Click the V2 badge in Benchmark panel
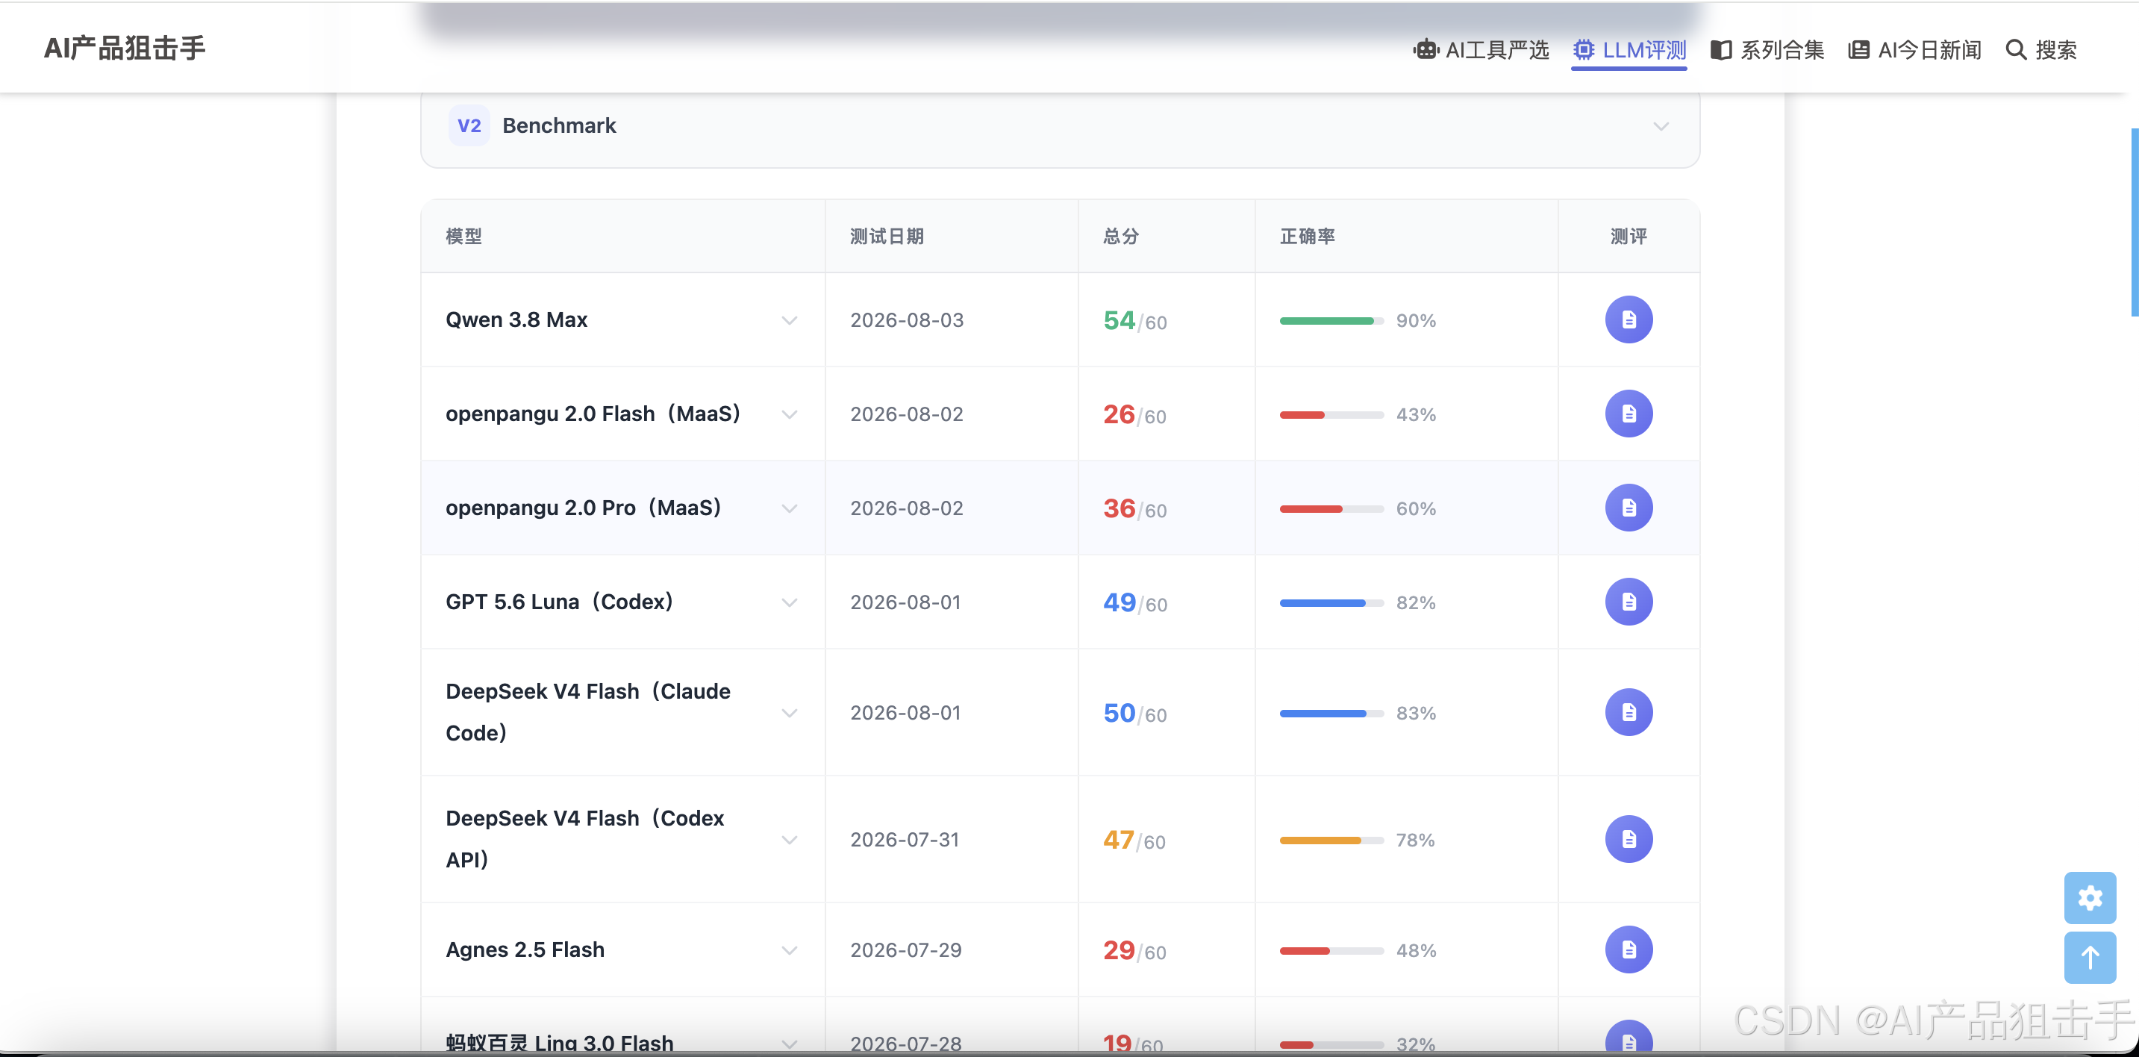Viewport: 2139px width, 1057px height. click(469, 125)
